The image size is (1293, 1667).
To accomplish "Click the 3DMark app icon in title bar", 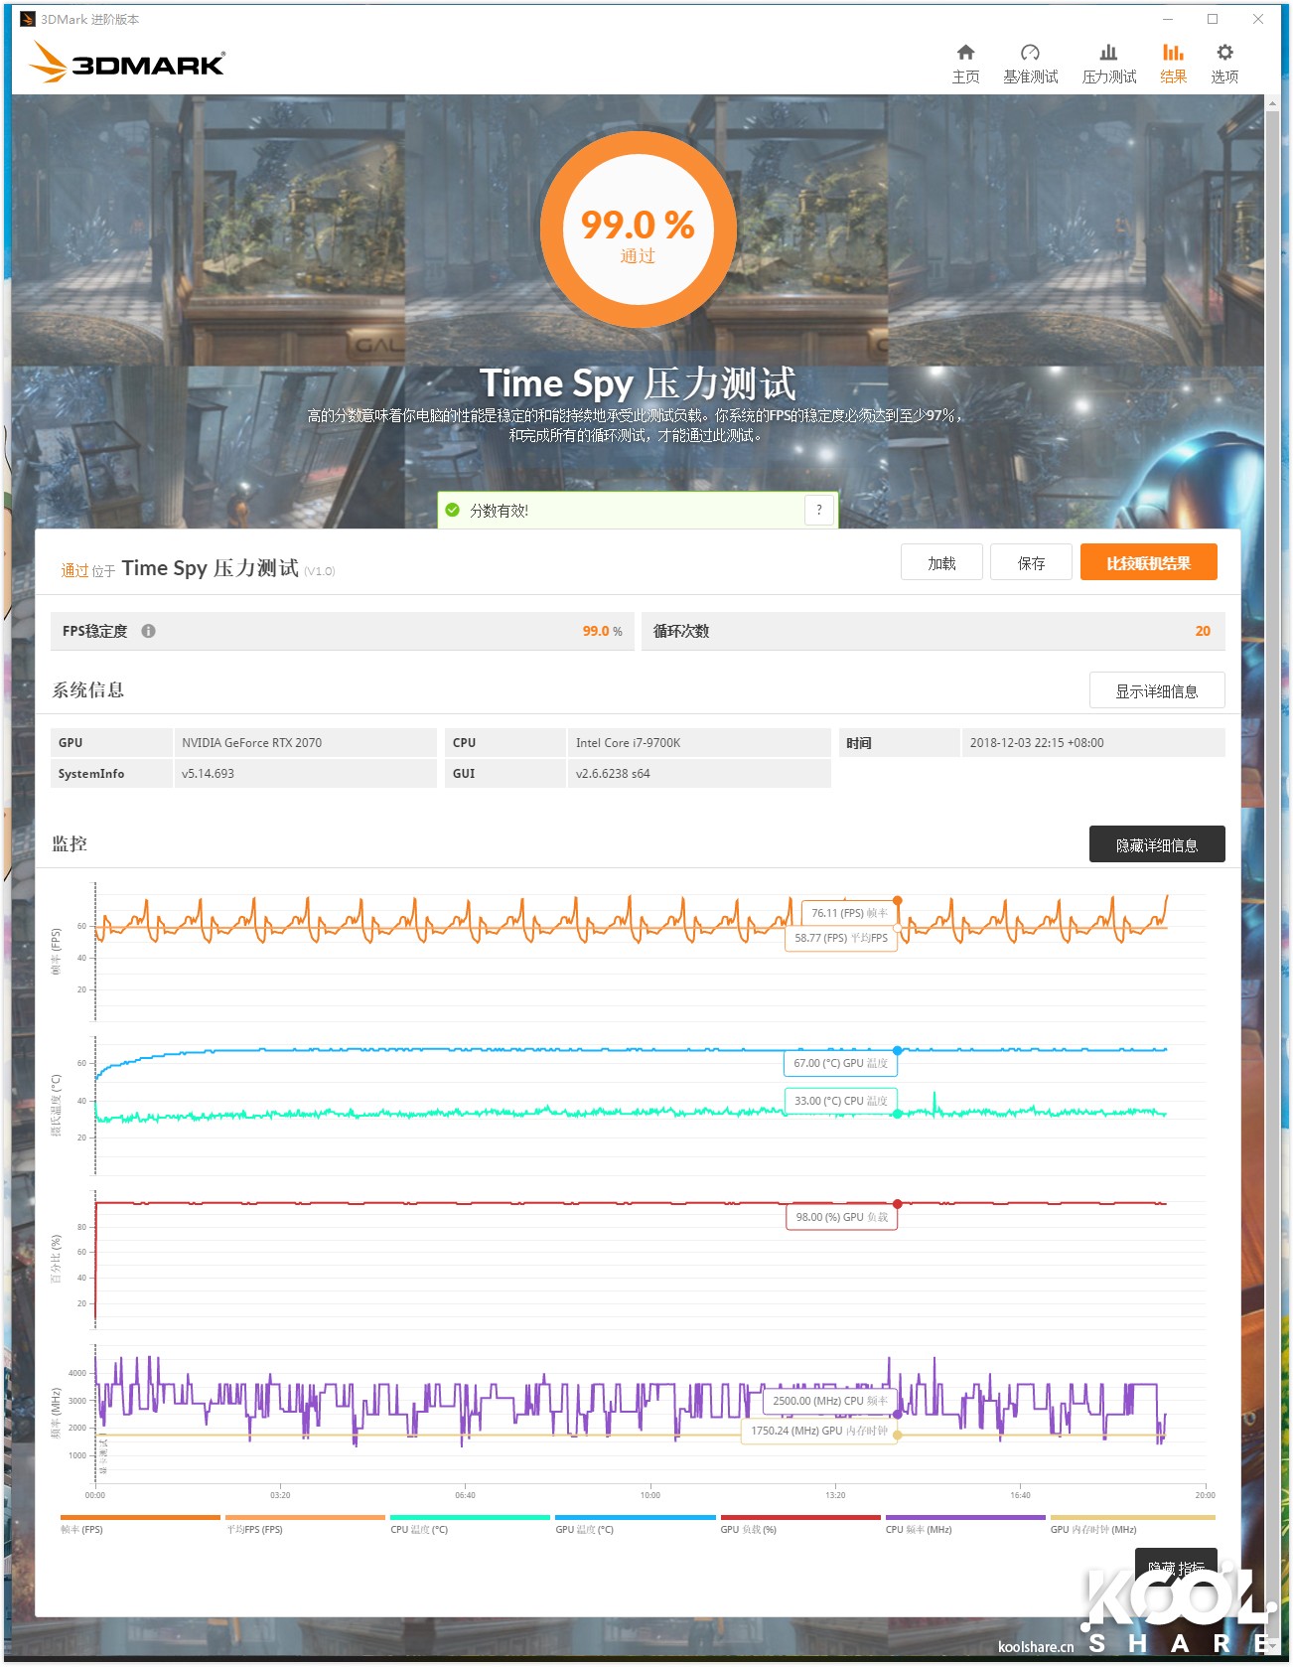I will [x=28, y=19].
